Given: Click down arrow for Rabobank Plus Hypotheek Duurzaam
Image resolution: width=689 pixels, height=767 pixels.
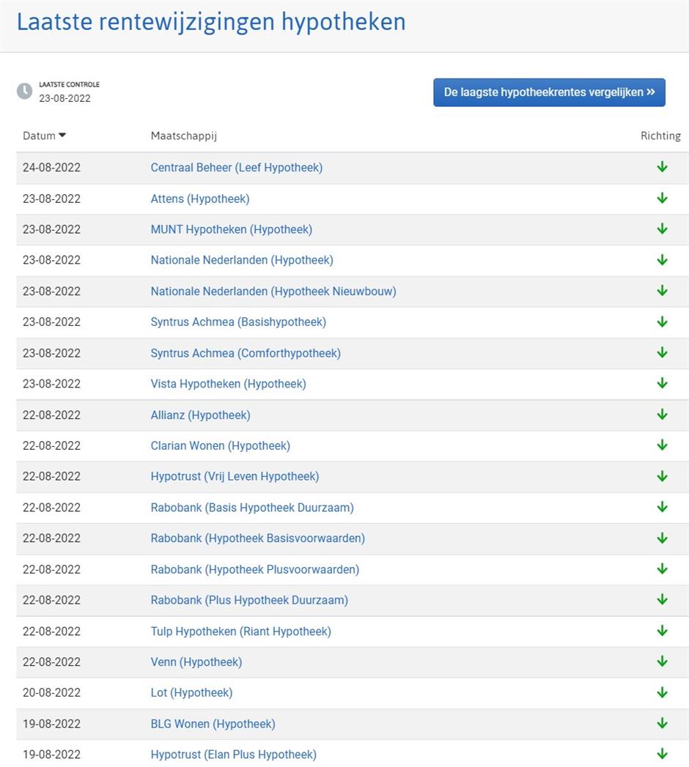Looking at the screenshot, I should coord(662,600).
